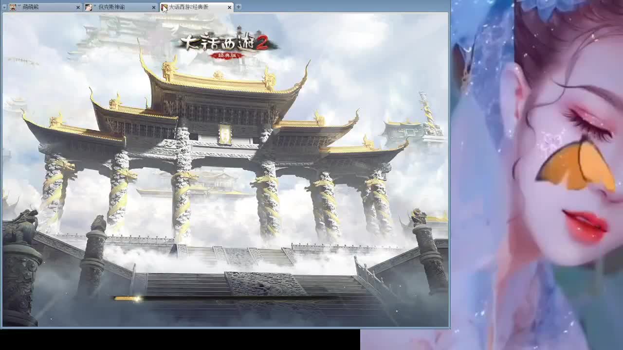Select the 大话西游2经典版 tab
Screen dimensions: 623x350
coord(197,7)
